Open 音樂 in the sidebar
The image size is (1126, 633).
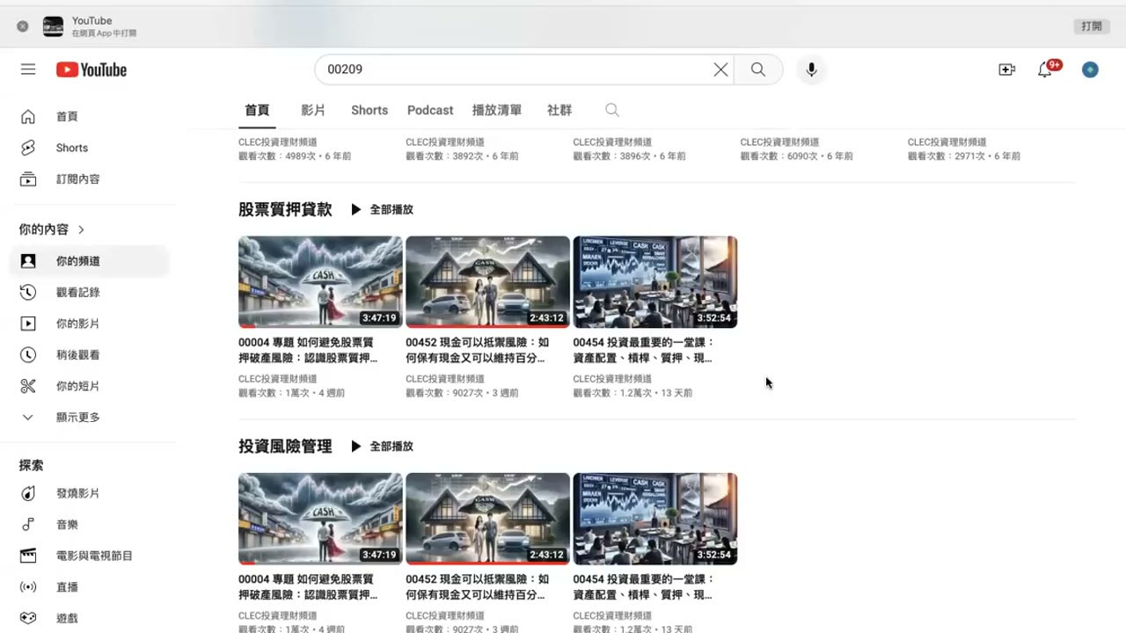(x=89, y=525)
